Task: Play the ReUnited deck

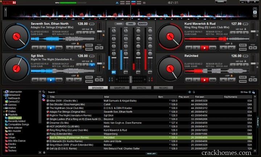Action: point(204,80)
